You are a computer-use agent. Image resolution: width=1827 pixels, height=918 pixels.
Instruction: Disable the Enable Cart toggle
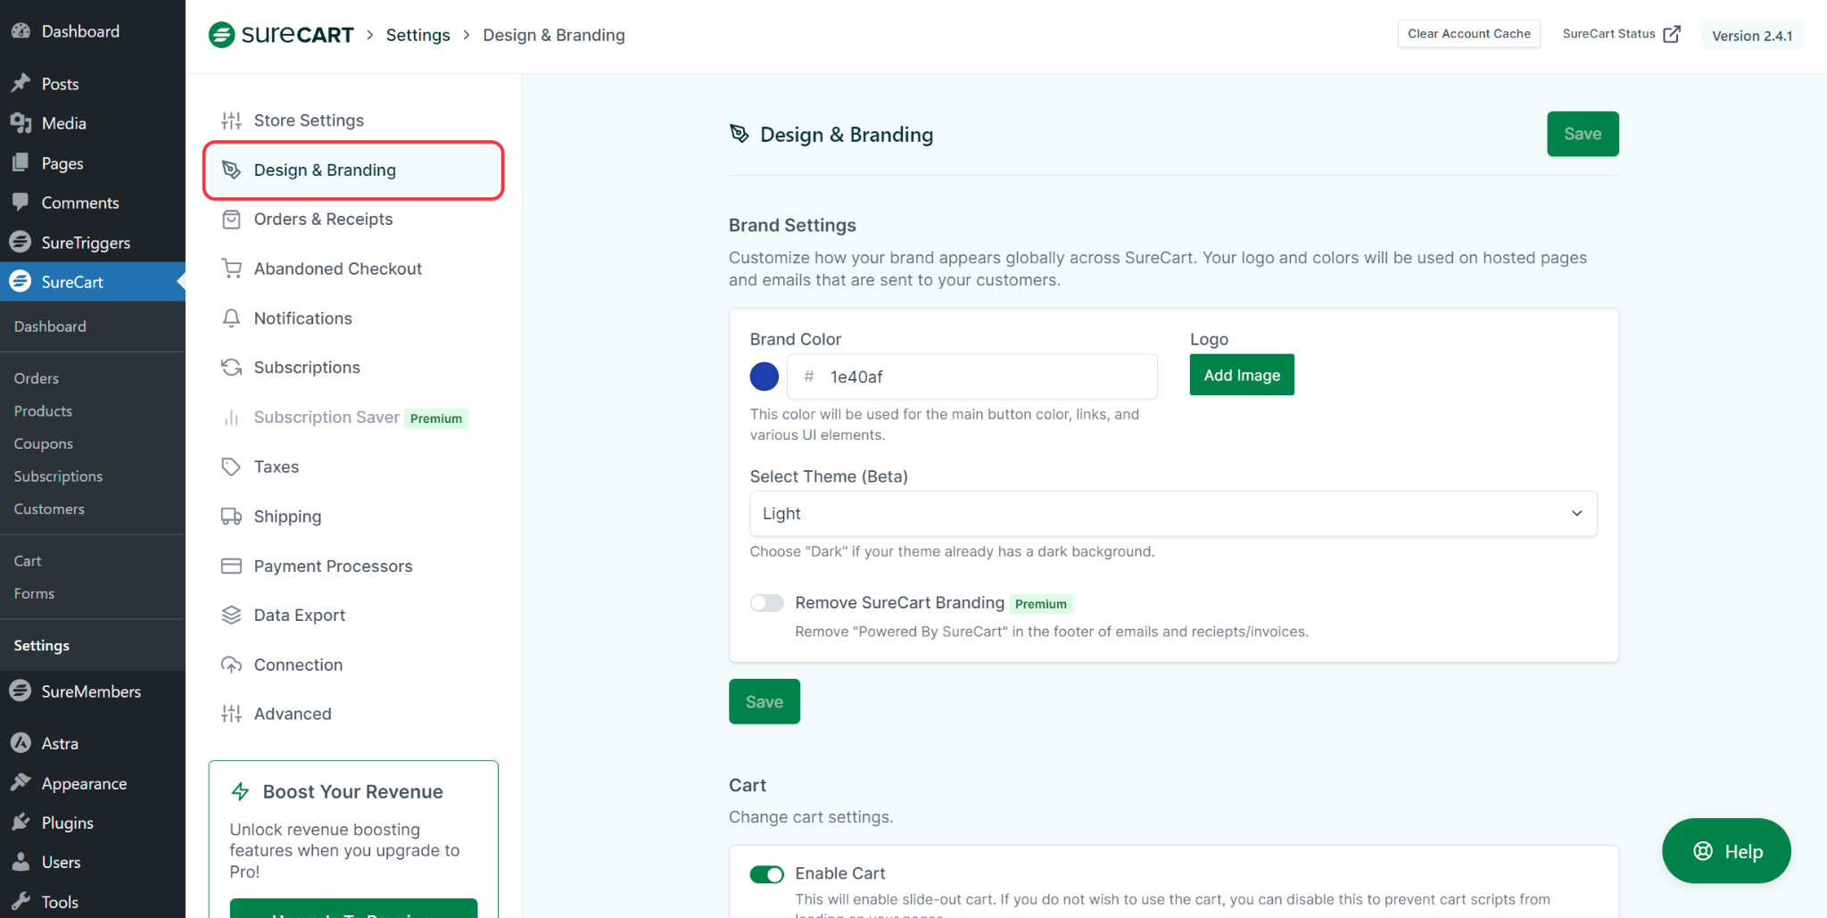pos(766,873)
